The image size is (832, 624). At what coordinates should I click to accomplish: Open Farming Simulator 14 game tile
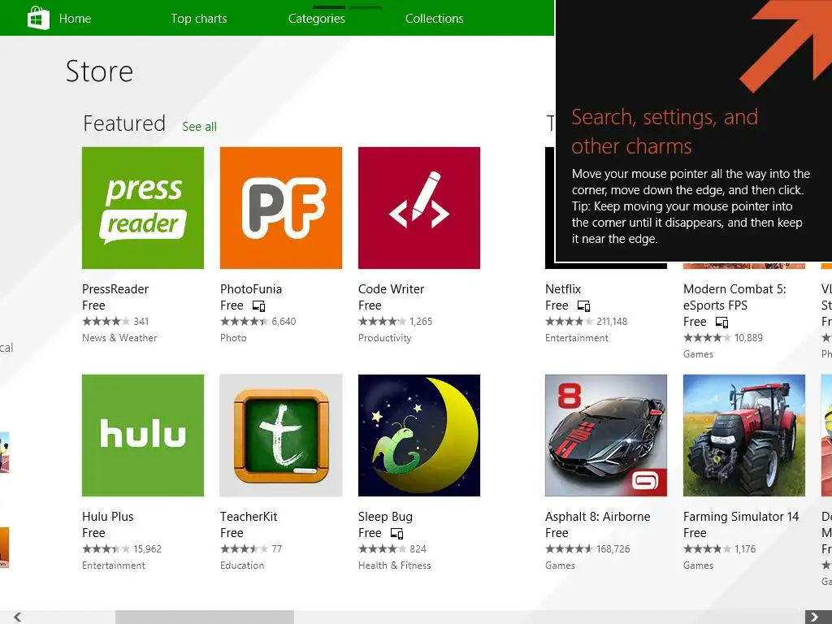[744, 435]
